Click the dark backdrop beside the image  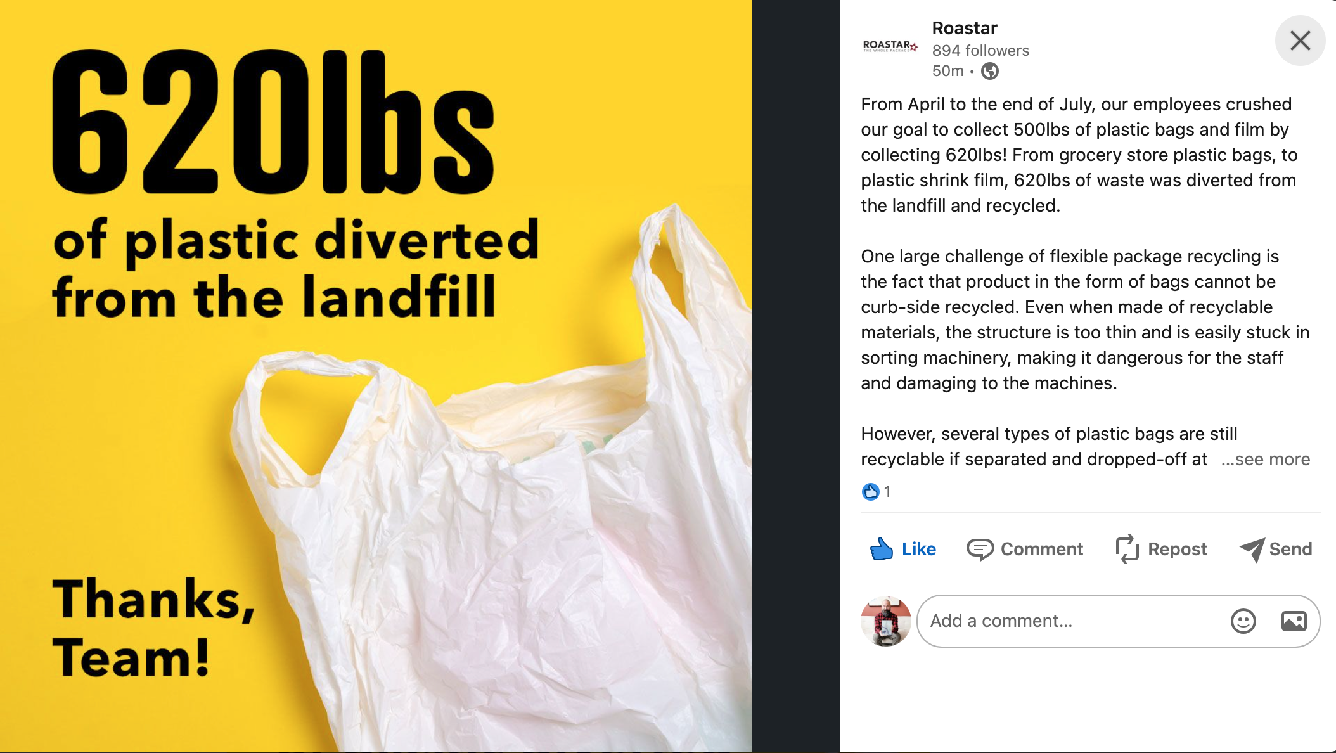(796, 376)
